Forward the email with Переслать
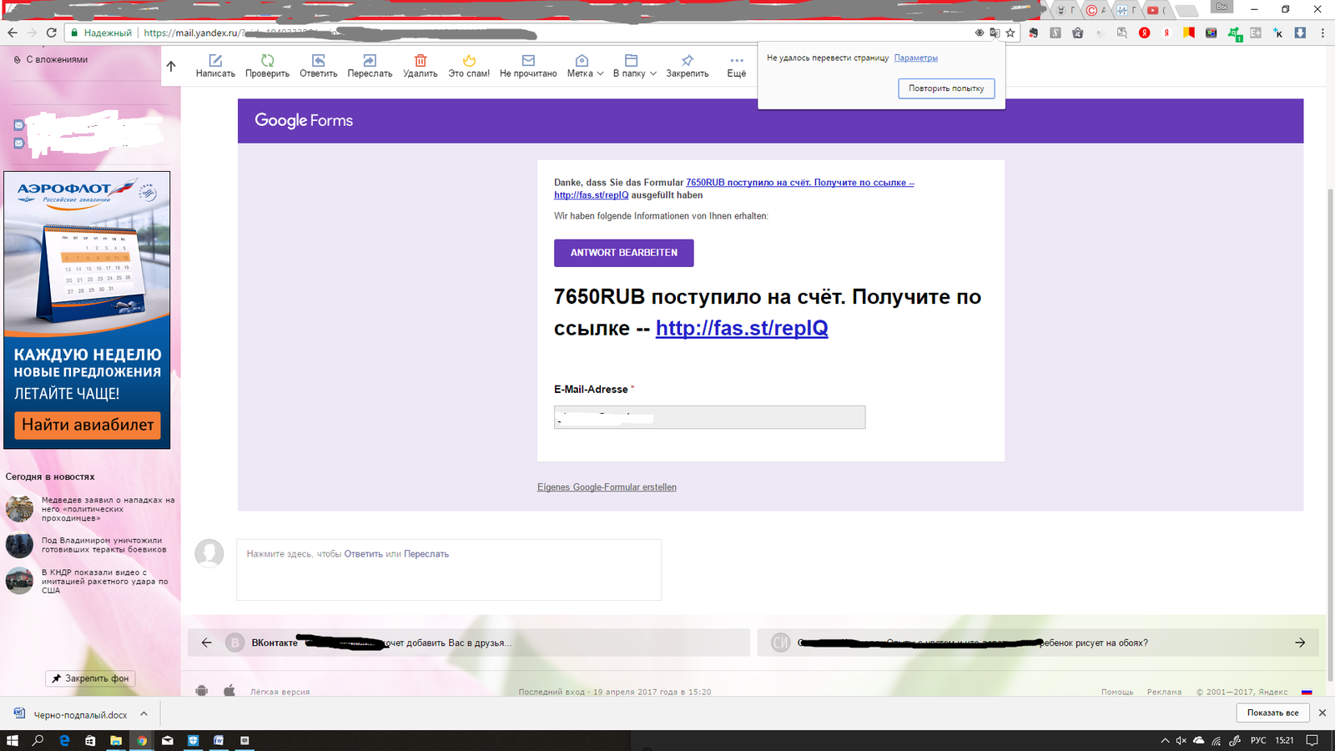Screen dimensions: 1335x751 tap(370, 61)
